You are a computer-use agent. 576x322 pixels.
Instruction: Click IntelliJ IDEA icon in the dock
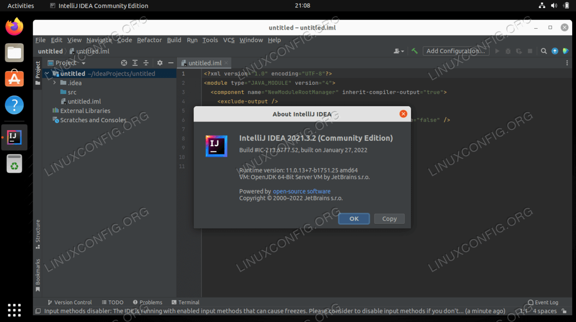(14, 138)
